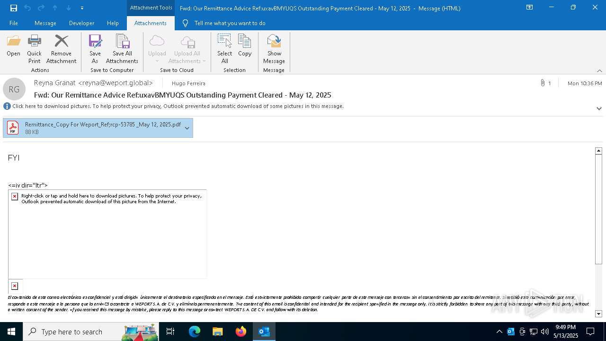This screenshot has height=341, width=606.
Task: Click Select All attachments
Action: (224, 49)
